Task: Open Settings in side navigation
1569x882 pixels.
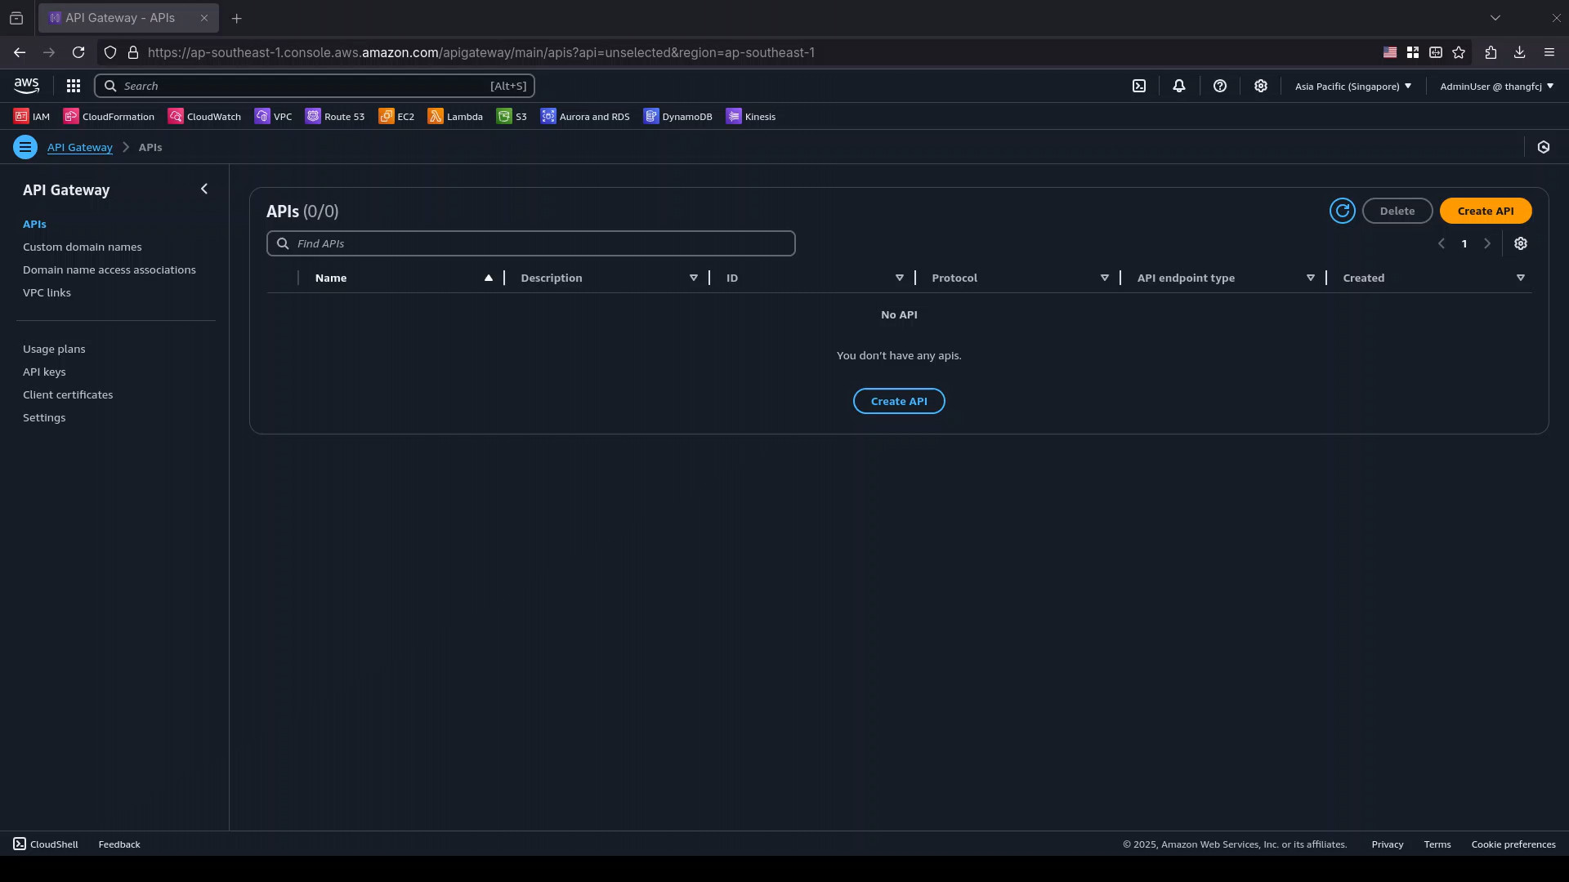Action: point(44,417)
